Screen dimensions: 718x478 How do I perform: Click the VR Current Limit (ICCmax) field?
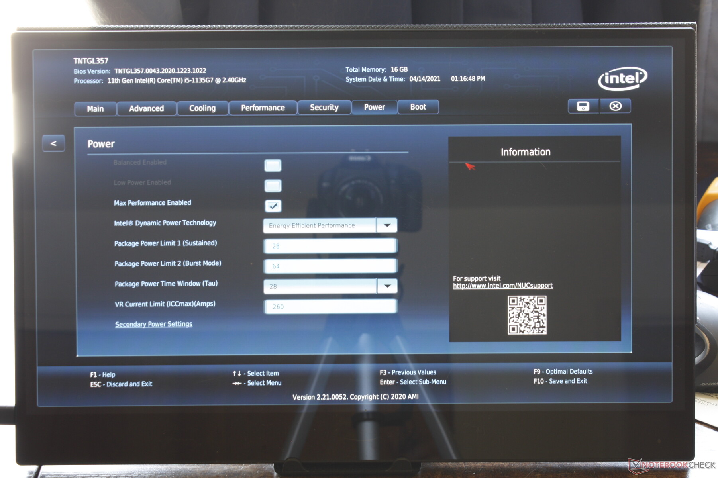click(330, 306)
